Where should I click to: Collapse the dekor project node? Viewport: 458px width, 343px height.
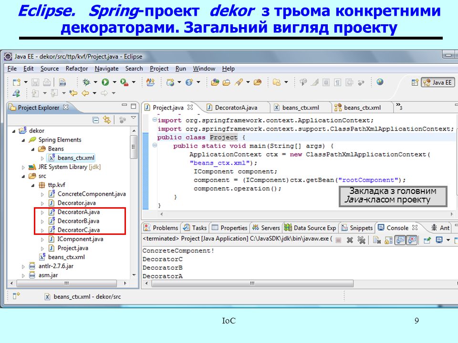[14, 131]
